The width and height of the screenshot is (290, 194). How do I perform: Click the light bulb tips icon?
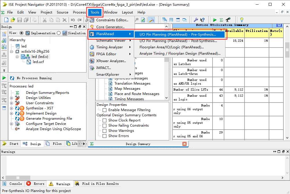click(242, 20)
